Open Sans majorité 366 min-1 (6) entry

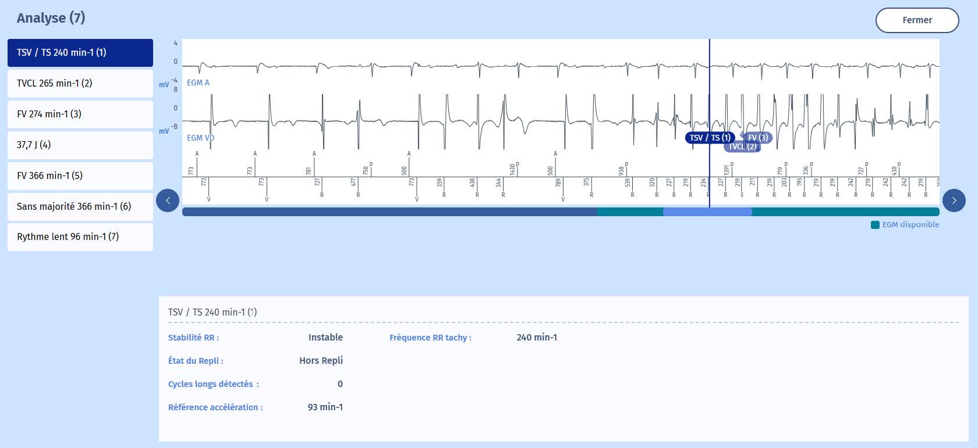point(80,207)
